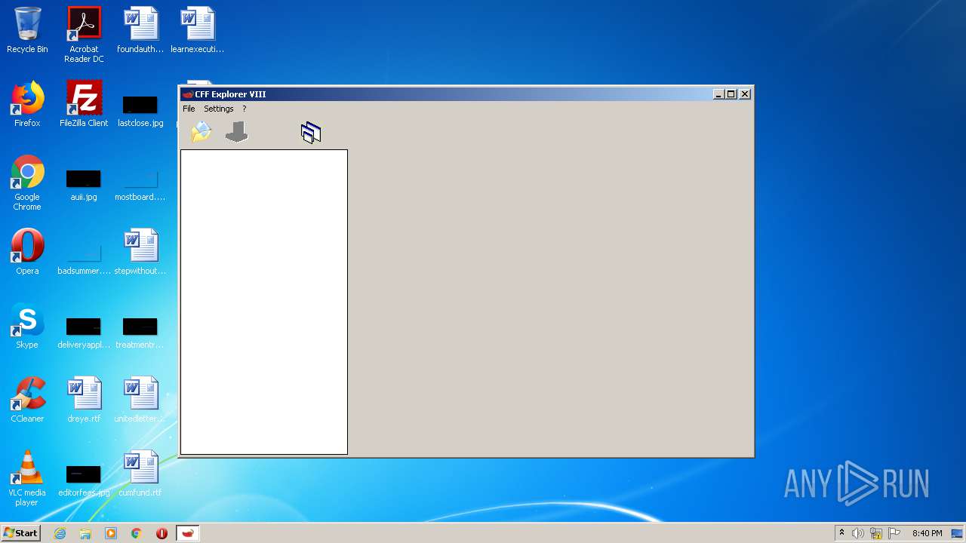Select the mostboard desktop file
Screen dimensions: 966x543
pos(140,184)
